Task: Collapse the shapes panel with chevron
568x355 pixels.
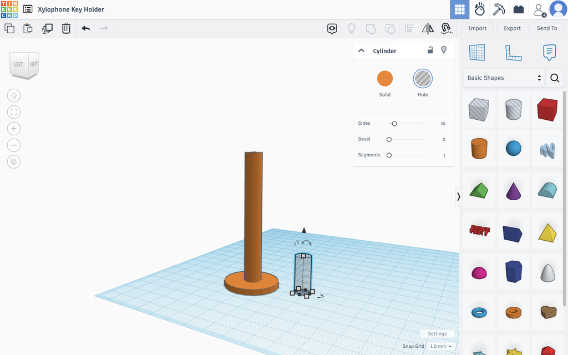Action: (458, 196)
